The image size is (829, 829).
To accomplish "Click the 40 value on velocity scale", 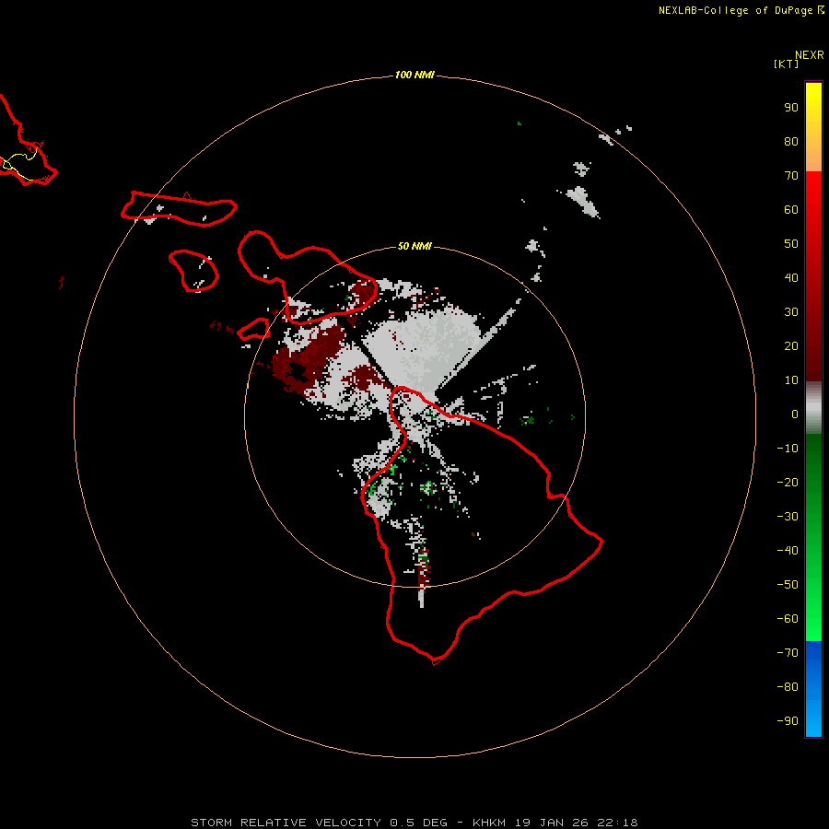I will [x=791, y=277].
